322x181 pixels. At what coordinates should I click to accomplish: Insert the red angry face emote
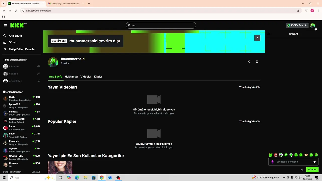click(x=276, y=155)
